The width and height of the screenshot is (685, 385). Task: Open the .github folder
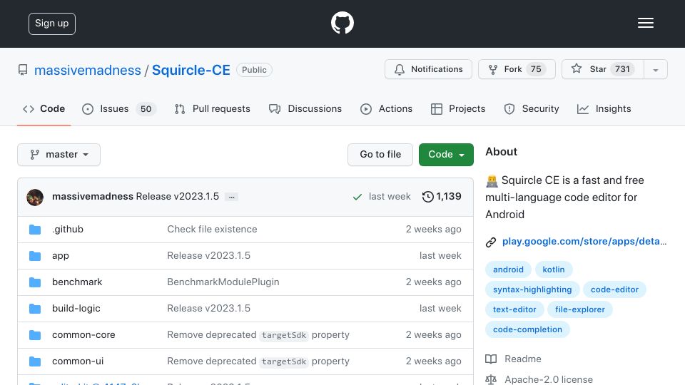pos(68,229)
